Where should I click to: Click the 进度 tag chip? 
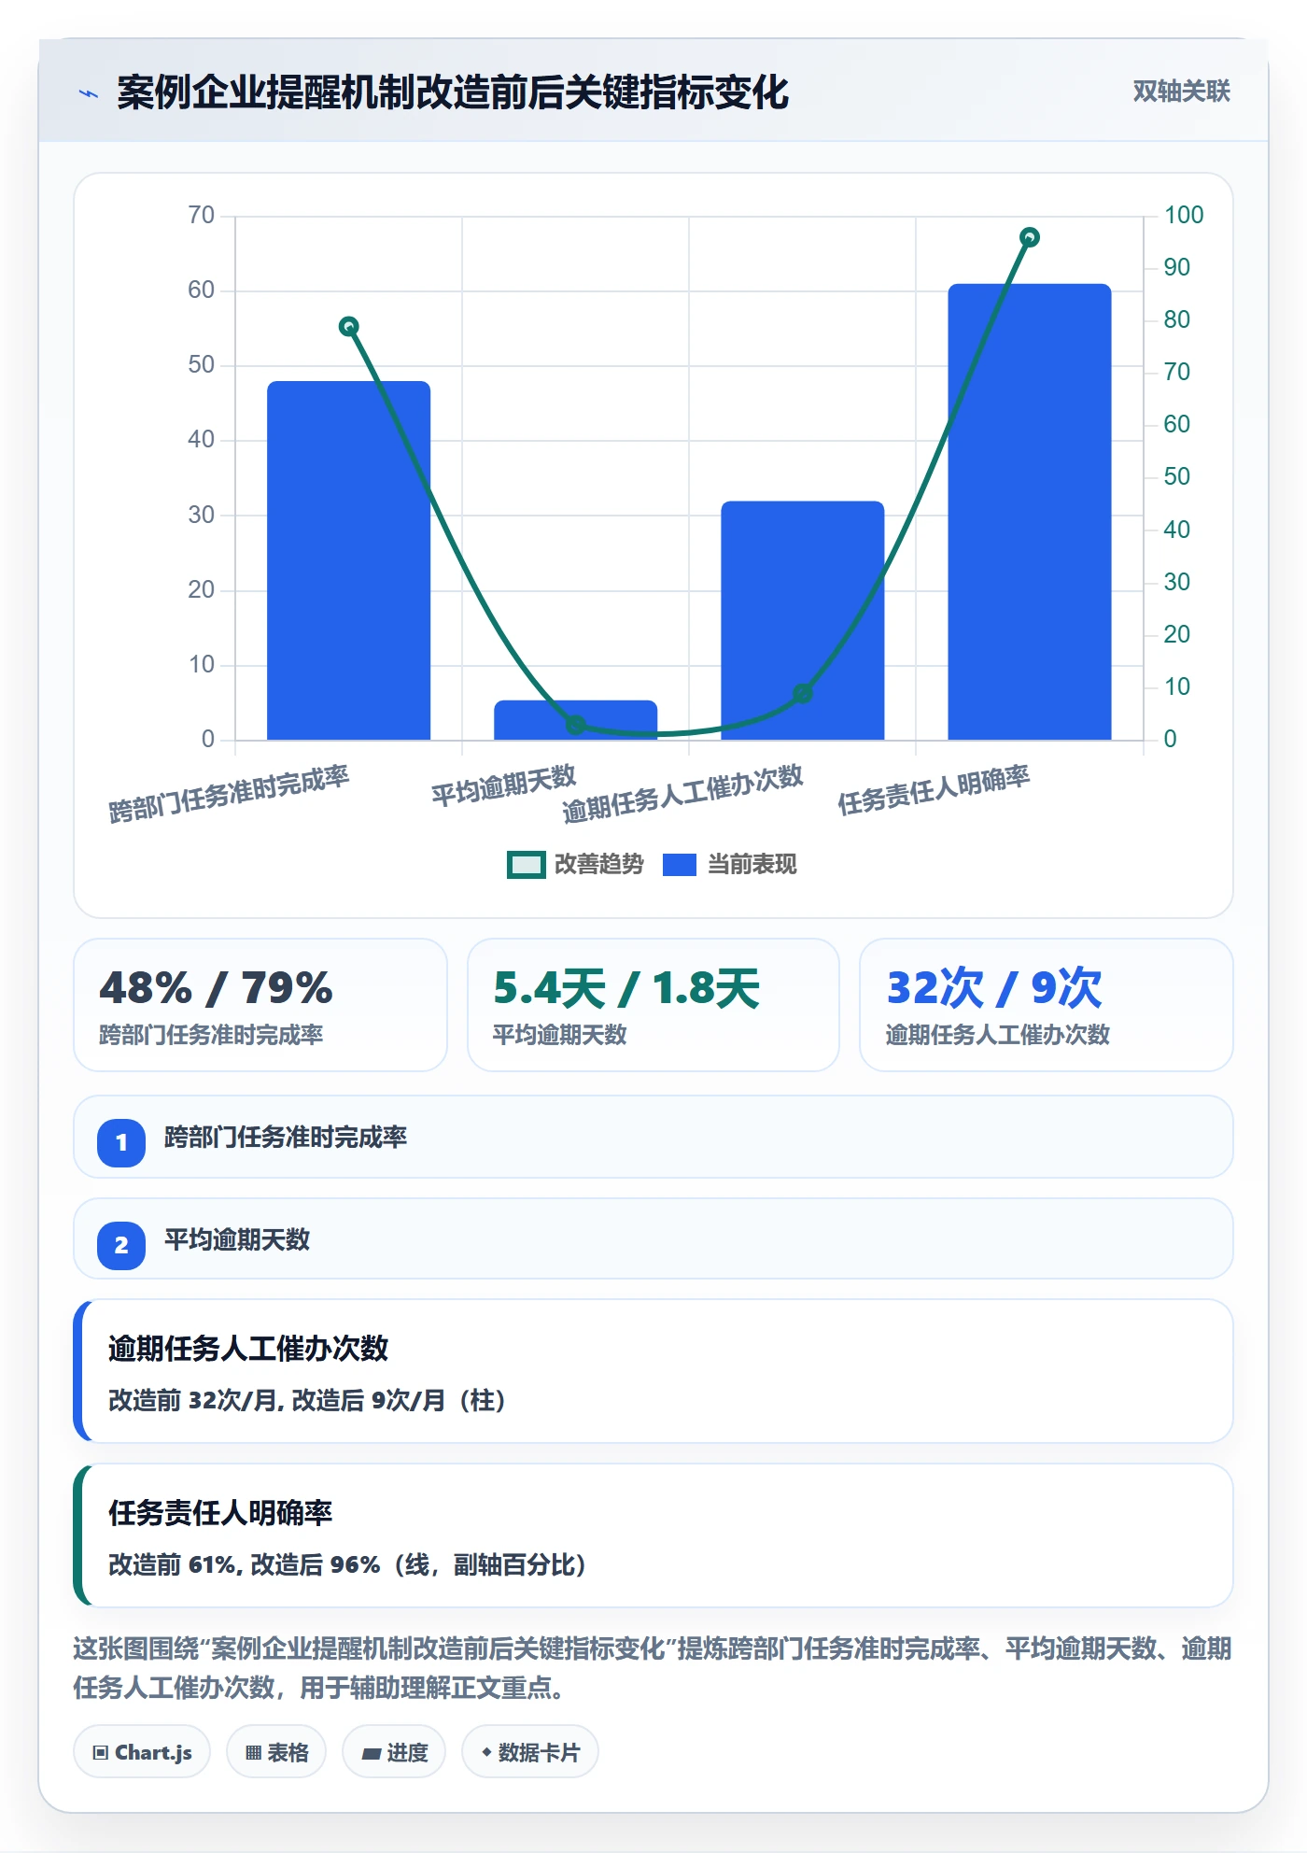pos(394,1751)
